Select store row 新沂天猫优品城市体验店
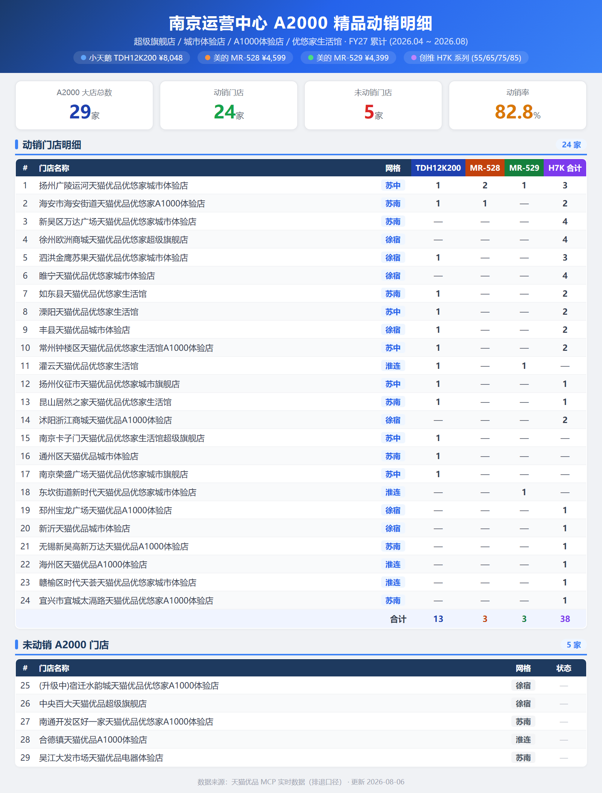 click(x=301, y=528)
